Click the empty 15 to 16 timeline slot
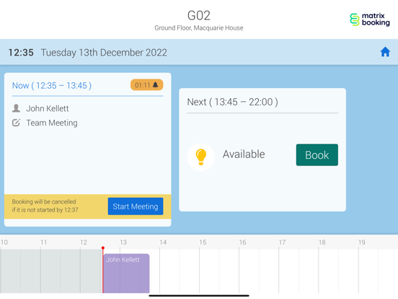Screen dimensions: 398x299 point(219,271)
